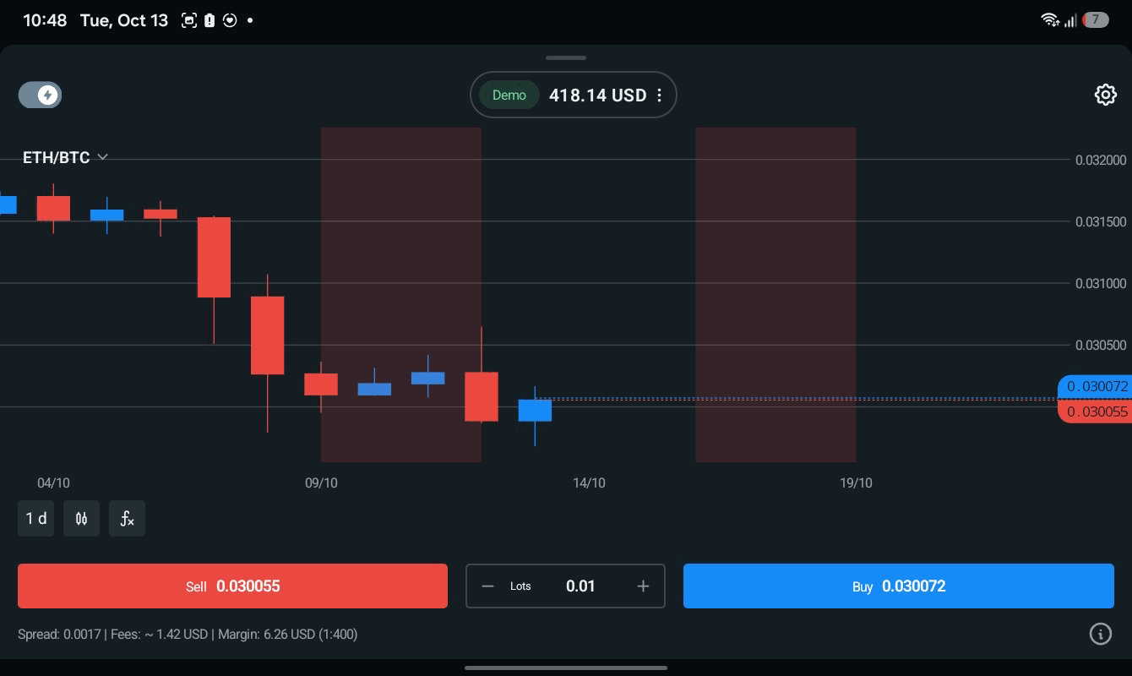The image size is (1132, 676).
Task: Tap the account balance 418.14 USD
Action: [597, 95]
